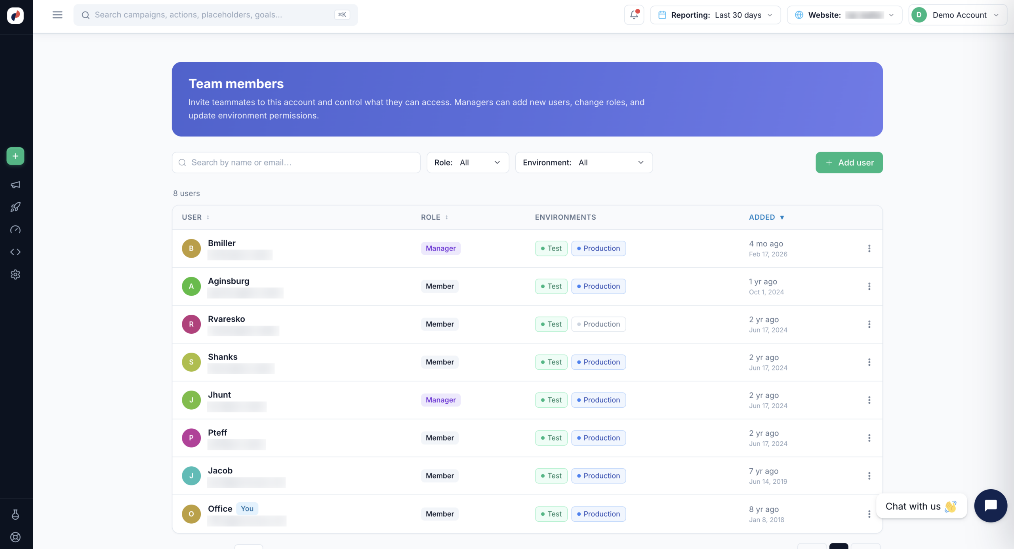This screenshot has width=1014, height=549.
Task: Click the Rvaresko avatar circle
Action: tap(191, 324)
